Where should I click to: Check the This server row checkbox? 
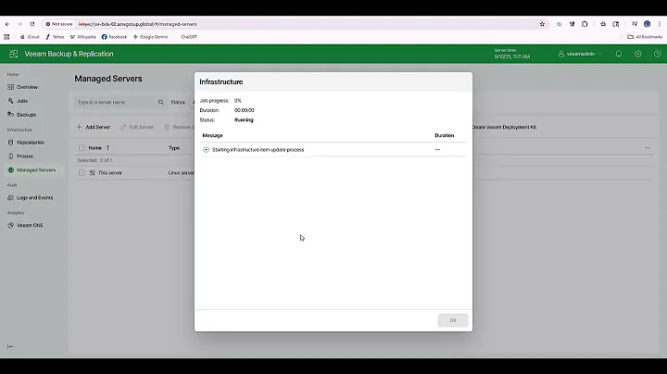(x=82, y=173)
